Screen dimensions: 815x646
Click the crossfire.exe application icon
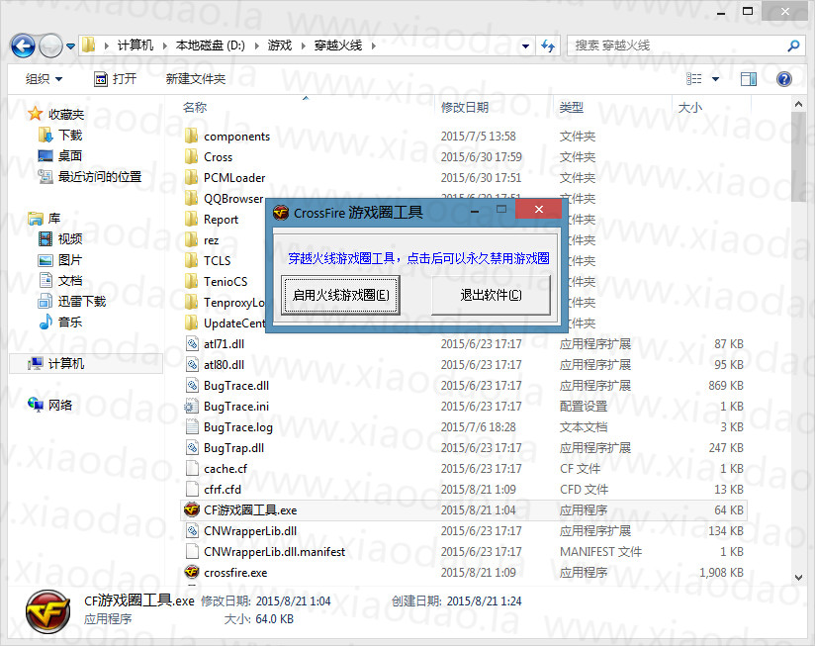(x=192, y=573)
